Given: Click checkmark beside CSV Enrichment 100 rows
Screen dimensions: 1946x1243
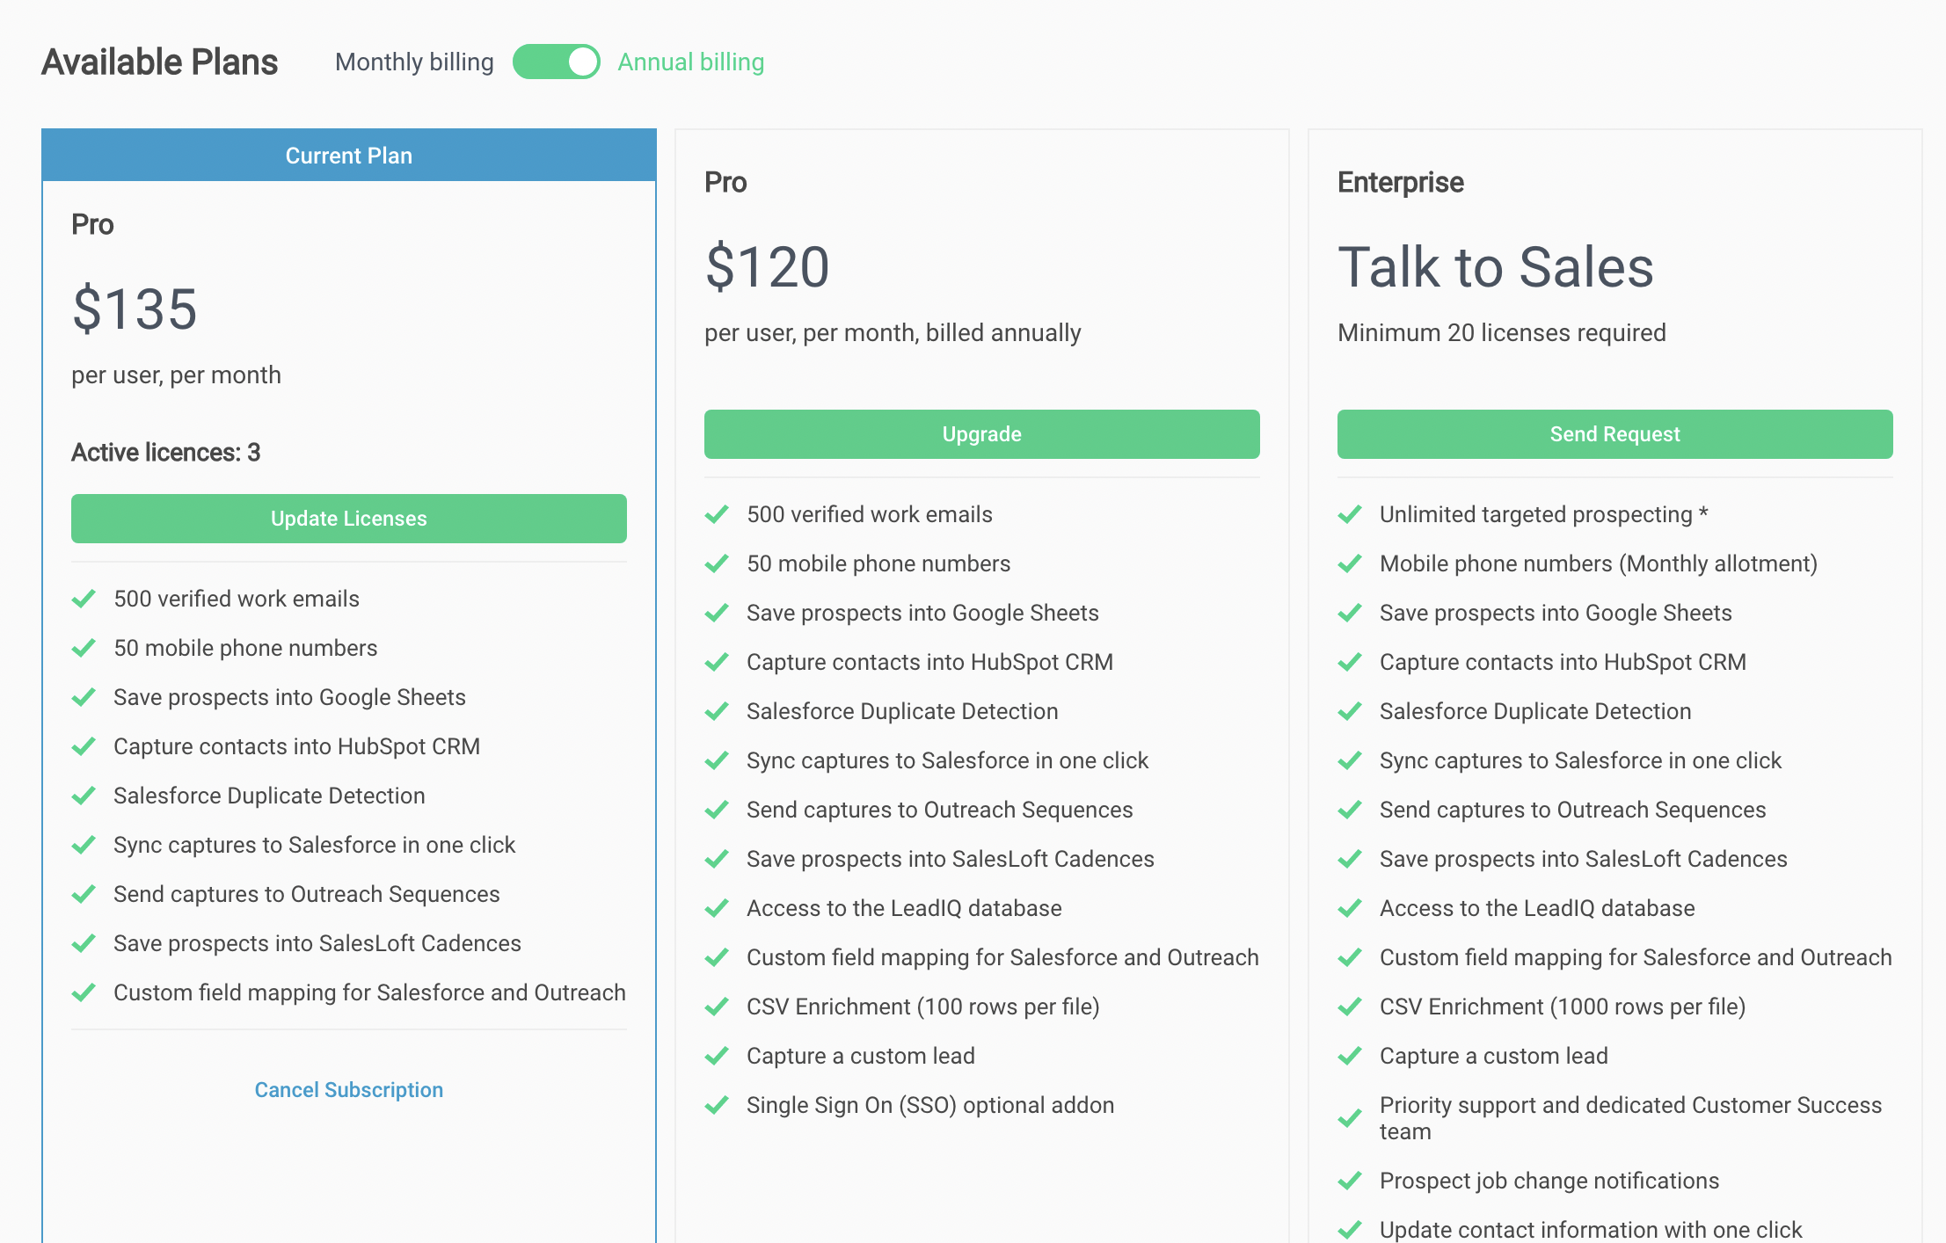Looking at the screenshot, I should [x=717, y=1007].
